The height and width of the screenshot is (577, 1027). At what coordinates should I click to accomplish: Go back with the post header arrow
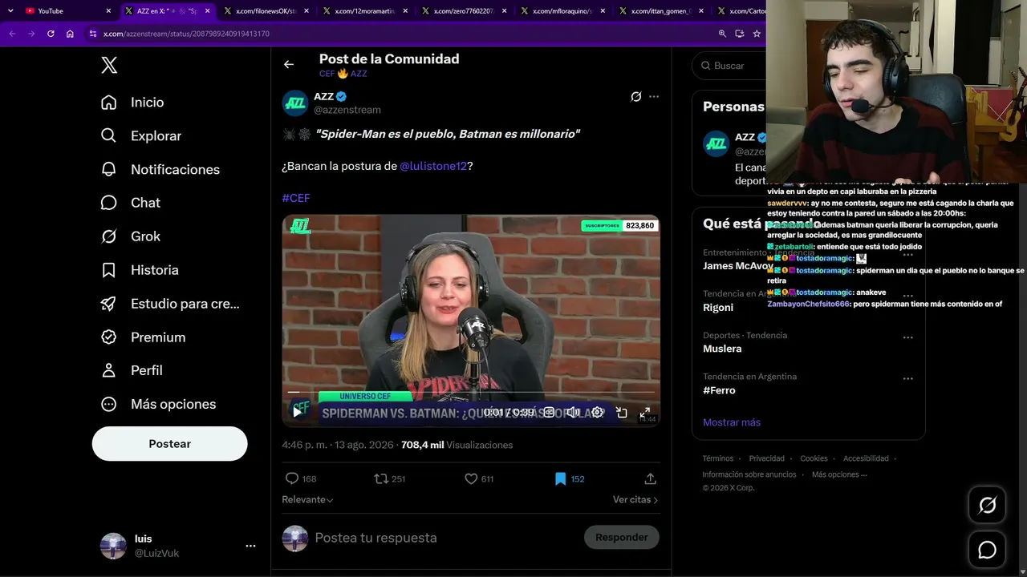coord(289,64)
